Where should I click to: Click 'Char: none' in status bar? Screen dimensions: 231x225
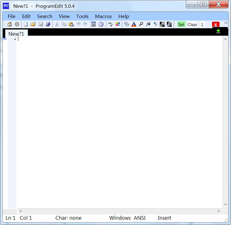pyautogui.click(x=68, y=218)
